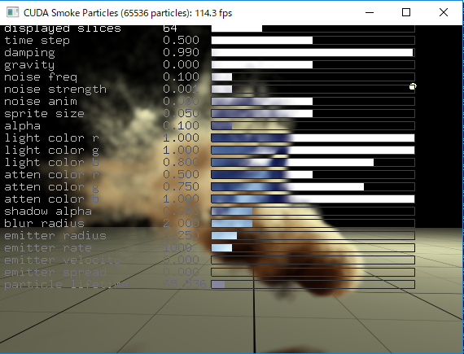Image resolution: width=464 pixels, height=354 pixels.
Task: Click the emitter velocity slider
Action: pos(313,260)
